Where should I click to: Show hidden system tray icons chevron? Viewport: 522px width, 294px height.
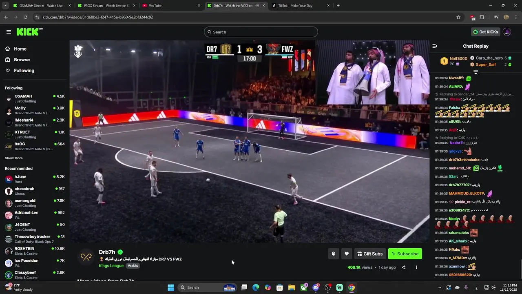440,287
